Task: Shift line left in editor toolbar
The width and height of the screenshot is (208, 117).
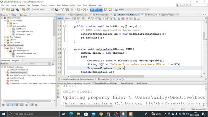Action: click(119, 19)
